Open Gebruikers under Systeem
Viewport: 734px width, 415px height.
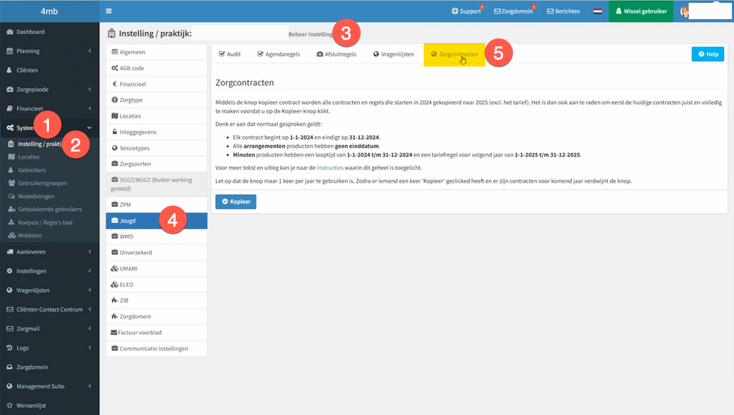pos(32,170)
